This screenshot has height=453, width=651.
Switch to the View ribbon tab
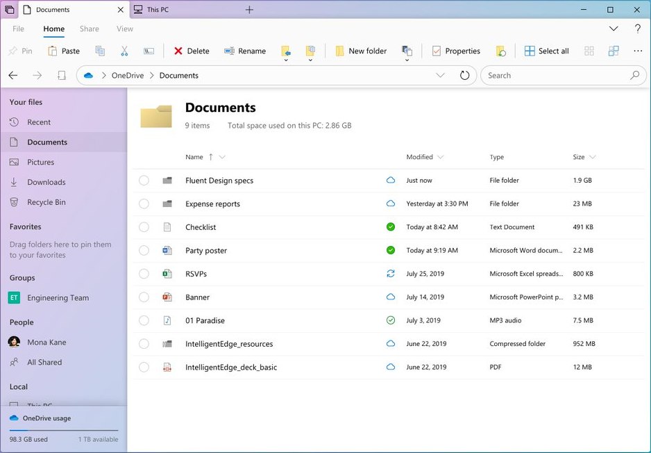point(124,28)
